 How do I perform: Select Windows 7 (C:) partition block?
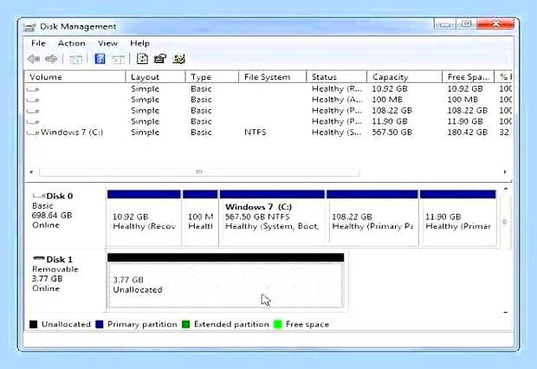coord(272,218)
